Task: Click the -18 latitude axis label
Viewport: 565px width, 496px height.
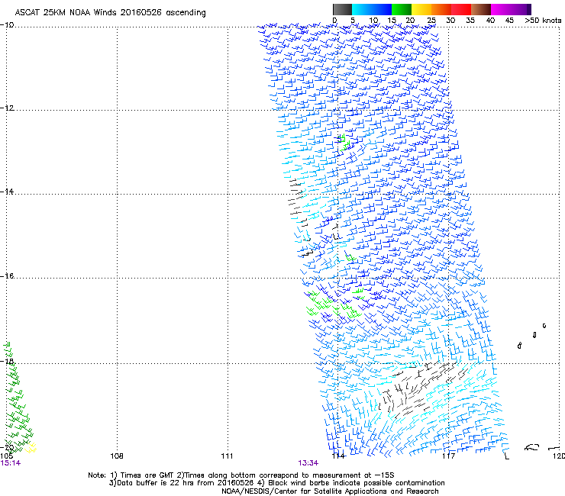Action: click(x=7, y=361)
